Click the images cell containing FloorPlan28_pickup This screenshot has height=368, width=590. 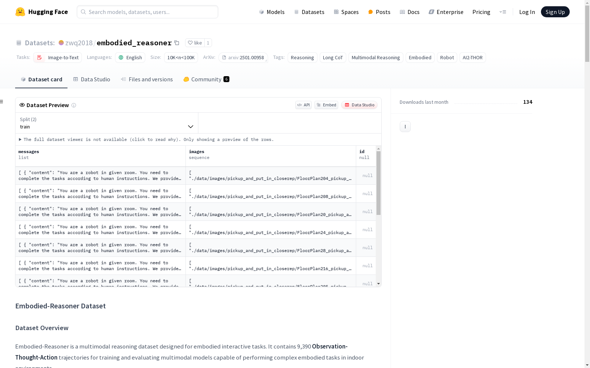point(271,248)
